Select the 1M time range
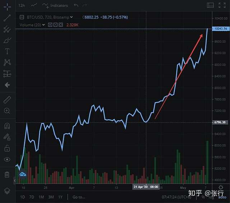The image size is (230, 203). click(41, 197)
